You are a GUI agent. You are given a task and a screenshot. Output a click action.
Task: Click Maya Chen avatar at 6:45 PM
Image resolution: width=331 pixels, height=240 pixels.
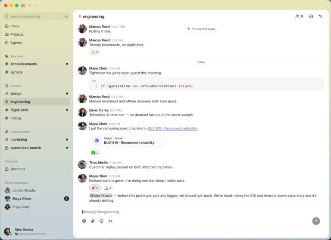82,126
